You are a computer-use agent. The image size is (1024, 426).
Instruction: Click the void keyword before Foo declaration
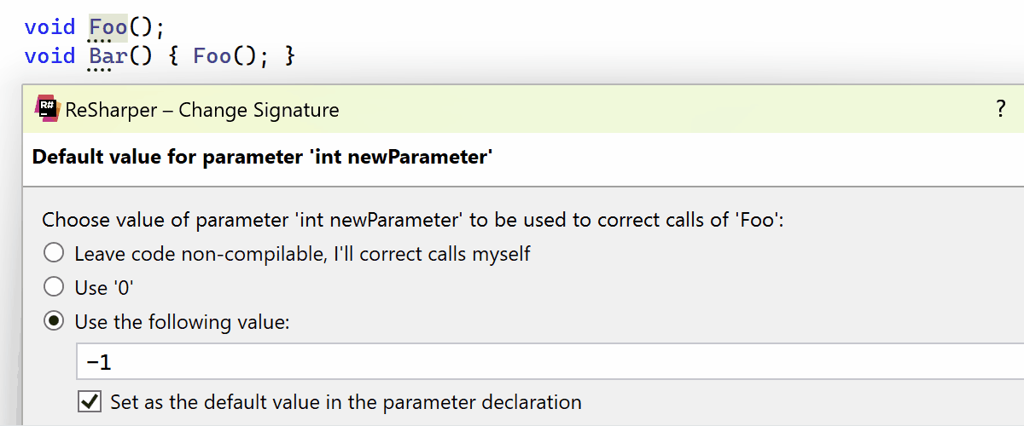click(x=50, y=26)
